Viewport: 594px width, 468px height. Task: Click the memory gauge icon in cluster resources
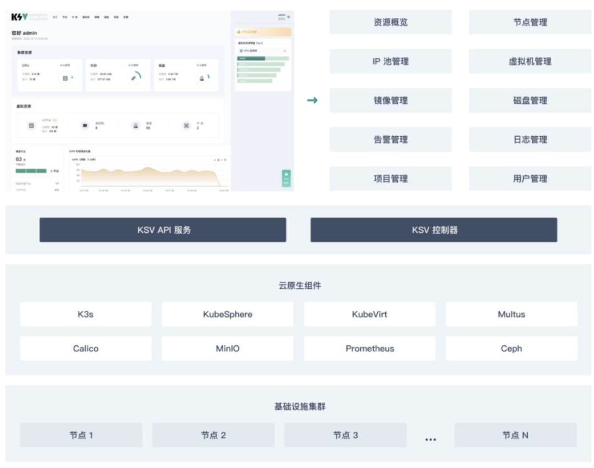tap(133, 78)
